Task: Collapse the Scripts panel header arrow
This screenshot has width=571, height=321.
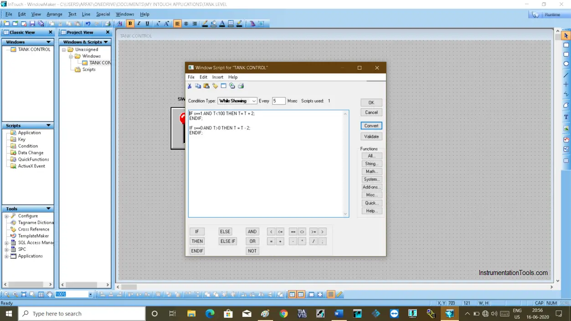Action: coord(48,126)
